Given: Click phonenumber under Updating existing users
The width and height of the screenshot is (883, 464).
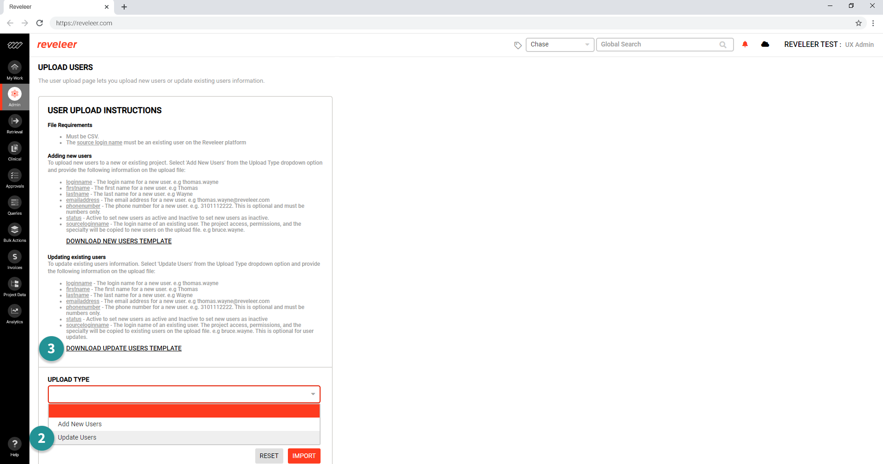Looking at the screenshot, I should point(83,307).
